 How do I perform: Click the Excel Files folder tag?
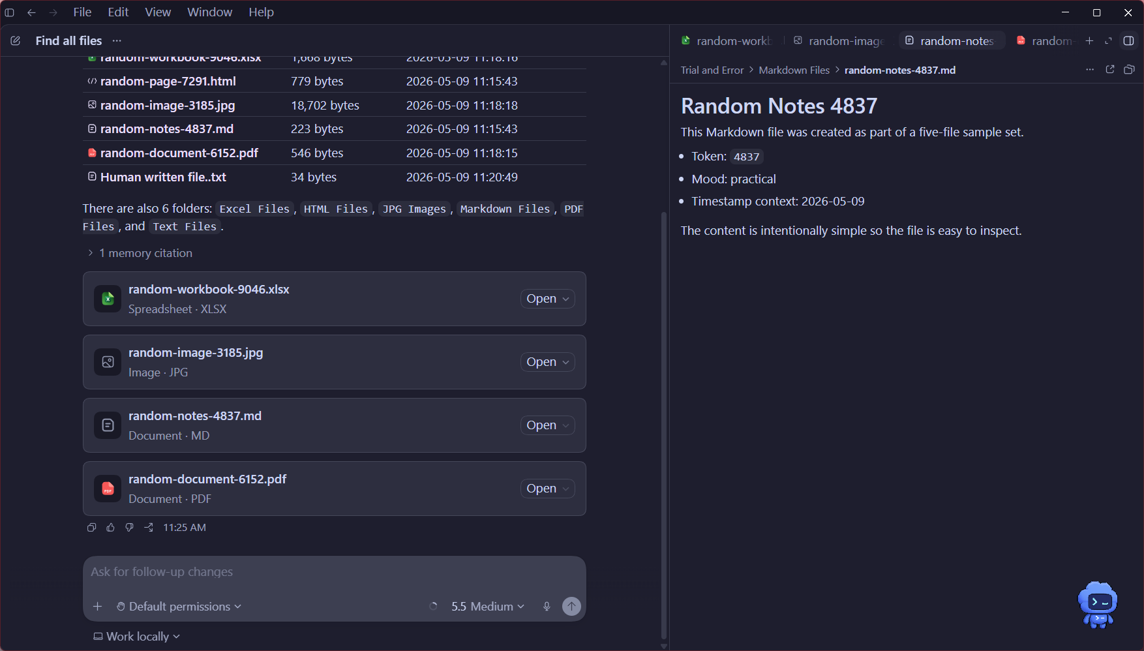pos(254,209)
